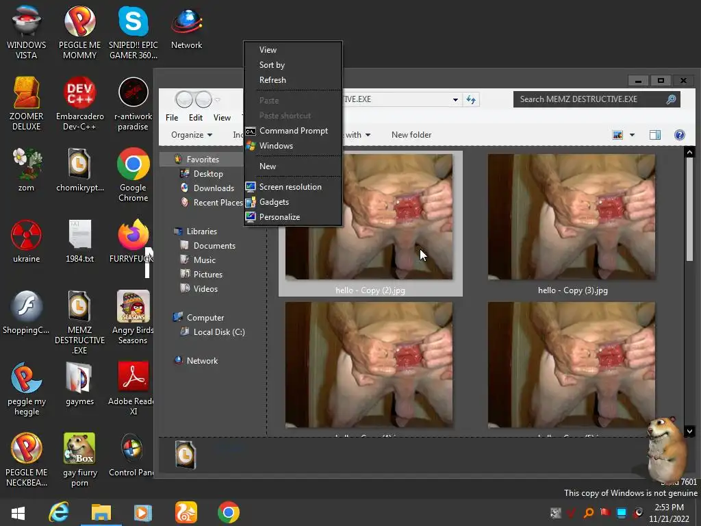
Task: Select the chomikrypt desktop icon
Action: click(x=79, y=170)
